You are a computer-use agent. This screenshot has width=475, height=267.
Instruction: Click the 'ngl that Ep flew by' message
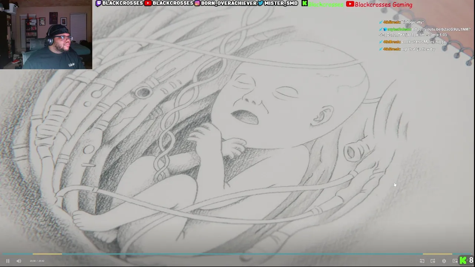coord(418,49)
